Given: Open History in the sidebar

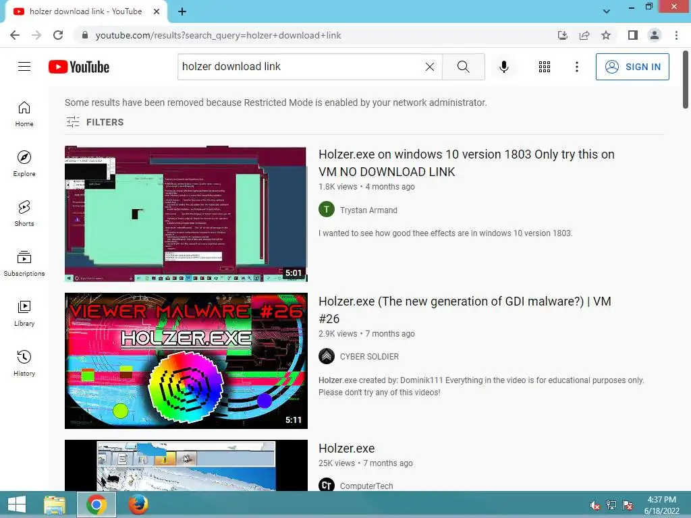Looking at the screenshot, I should pyautogui.click(x=24, y=364).
